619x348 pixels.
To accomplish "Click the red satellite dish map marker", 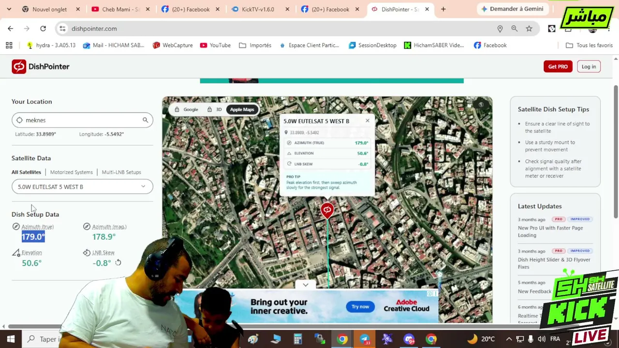I will point(327,210).
